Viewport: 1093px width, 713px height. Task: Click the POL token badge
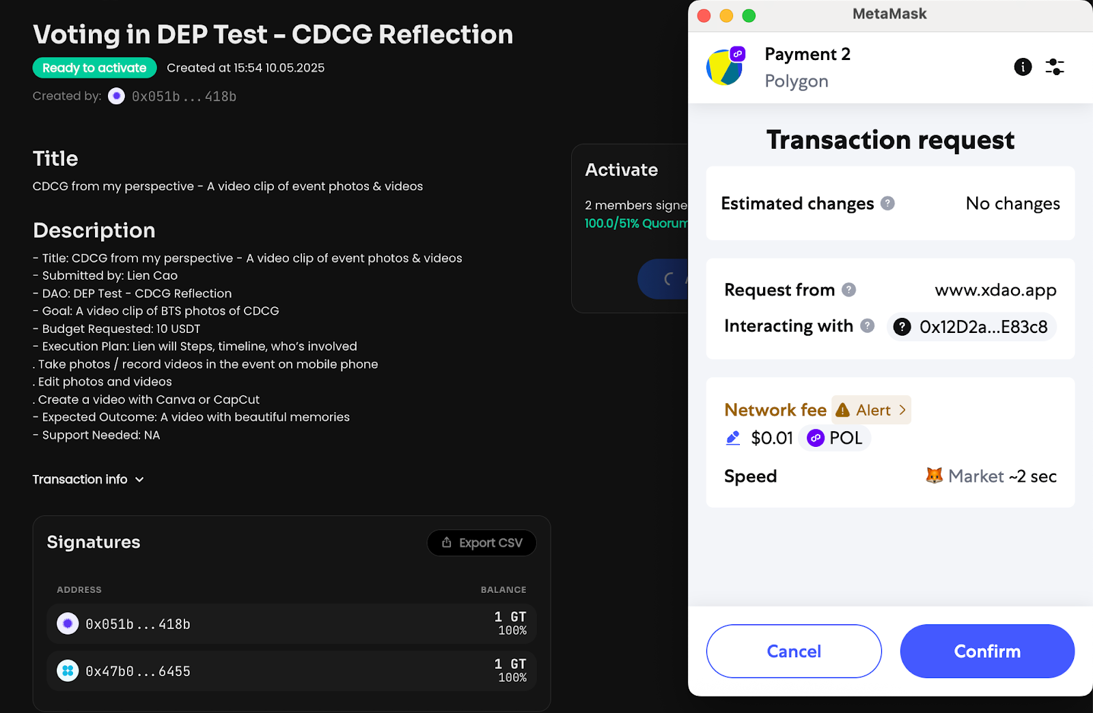click(x=834, y=438)
